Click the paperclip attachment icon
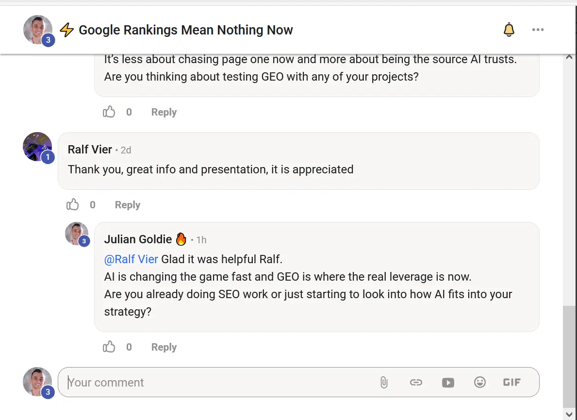 [x=384, y=383]
